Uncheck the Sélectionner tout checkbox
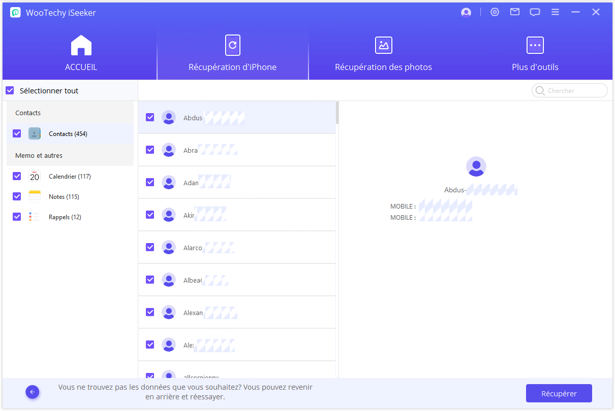 [x=10, y=91]
